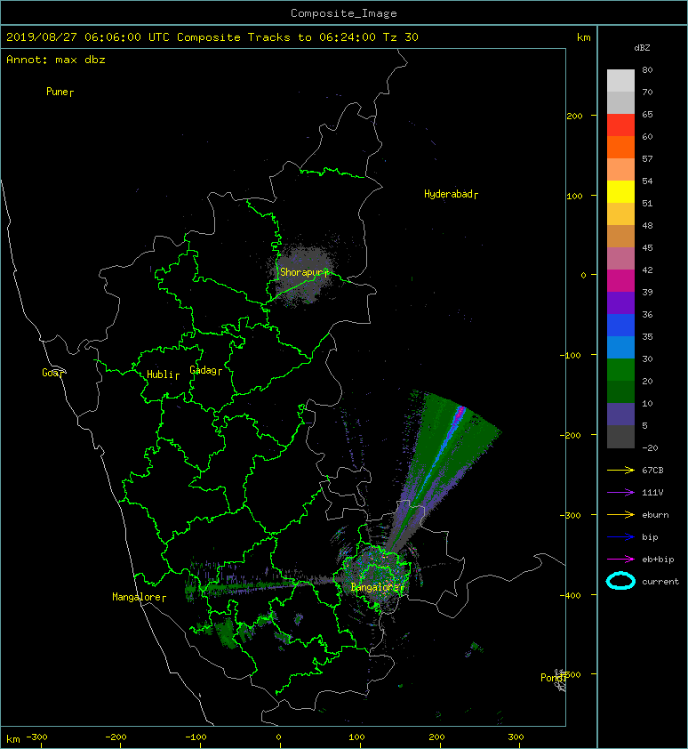Click the purple 111V arrow legend icon

[x=620, y=493]
